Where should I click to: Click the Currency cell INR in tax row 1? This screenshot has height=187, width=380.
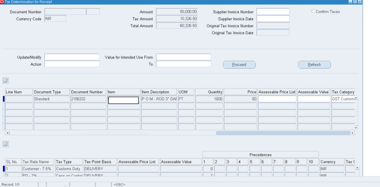[x=332, y=169]
